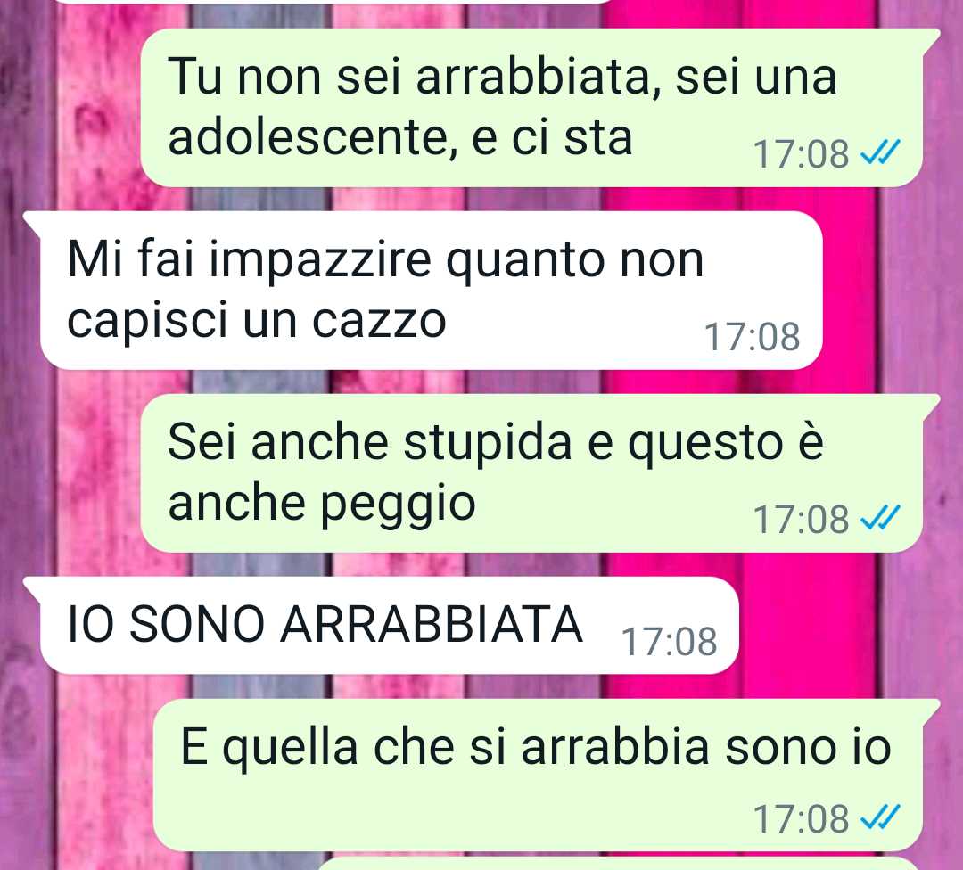Tap the 'Tu non sei arrabbiata' message bubble
This screenshot has width=963, height=870.
point(531,108)
